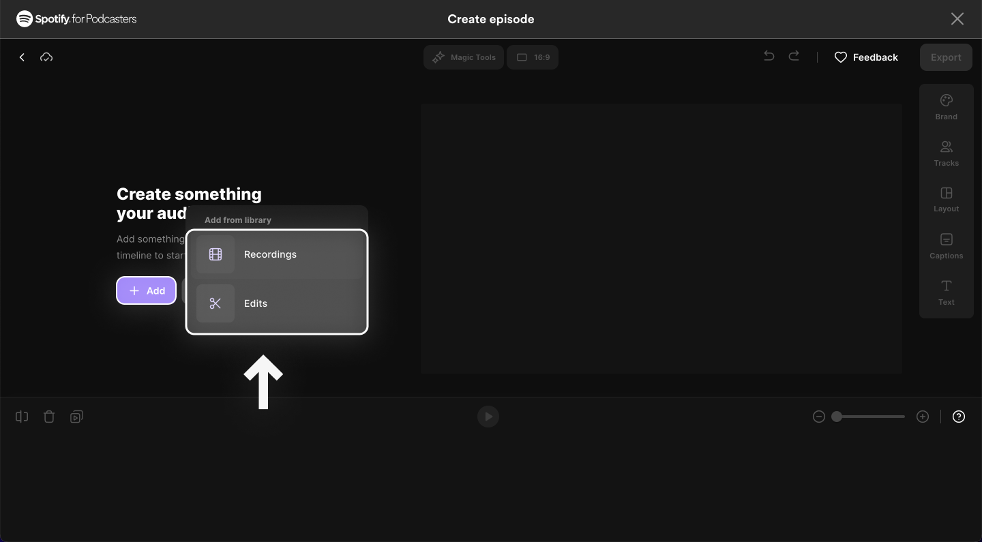This screenshot has width=982, height=542.
Task: Open the Captions panel
Action: click(x=946, y=246)
